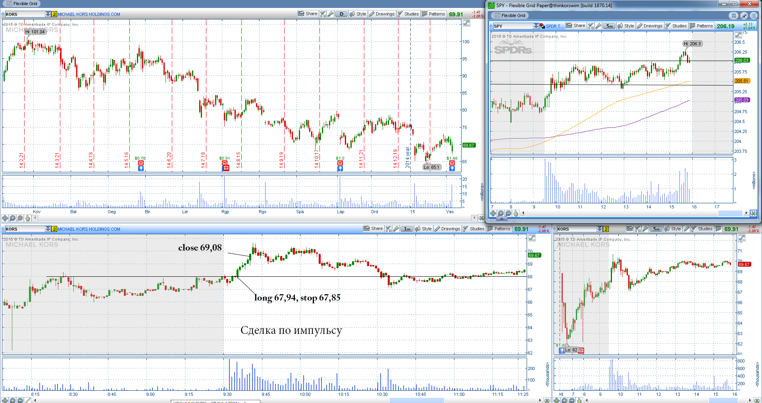The width and height of the screenshot is (762, 403).
Task: Open Drawings menu in SPY chart
Action: coord(649,26)
